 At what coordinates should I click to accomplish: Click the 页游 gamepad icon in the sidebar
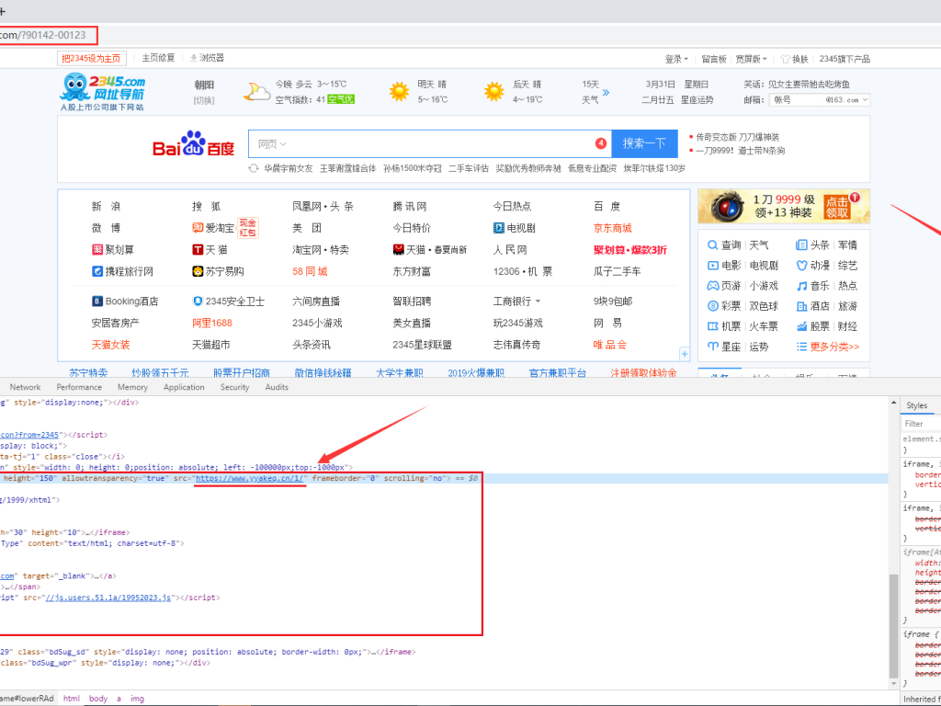click(712, 286)
